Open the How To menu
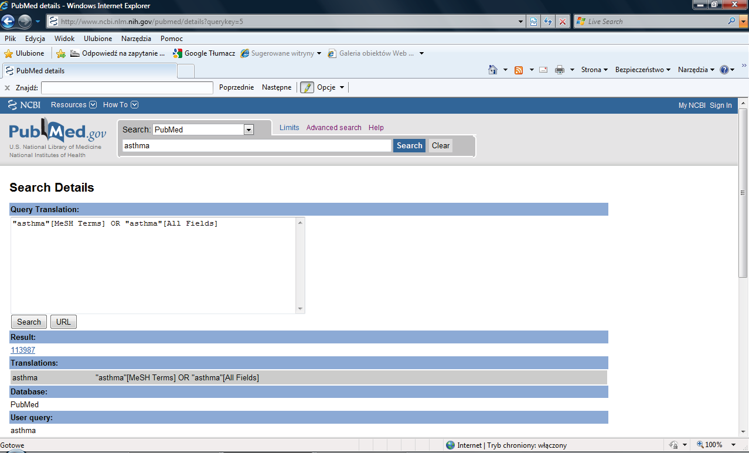The image size is (749, 453). [121, 105]
